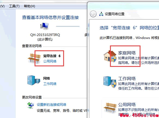159x118 pixels.
Task: Click the office building icon beside 网络
Action: tap(34, 80)
